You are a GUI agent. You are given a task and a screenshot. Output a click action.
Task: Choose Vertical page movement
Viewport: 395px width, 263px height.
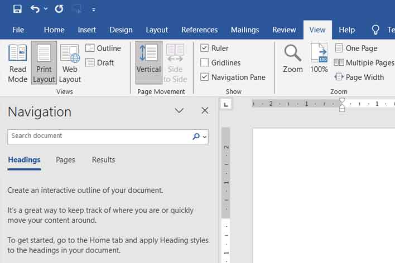(x=148, y=63)
